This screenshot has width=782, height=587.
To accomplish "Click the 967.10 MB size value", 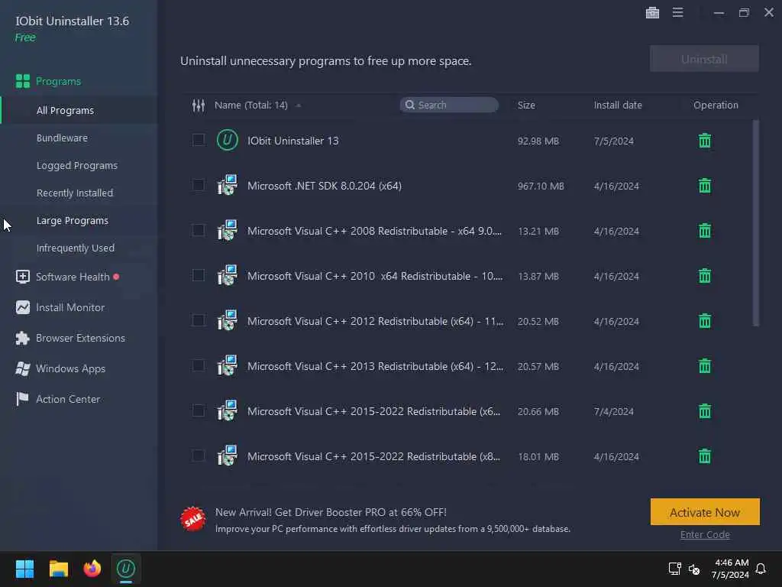I will pos(541,186).
